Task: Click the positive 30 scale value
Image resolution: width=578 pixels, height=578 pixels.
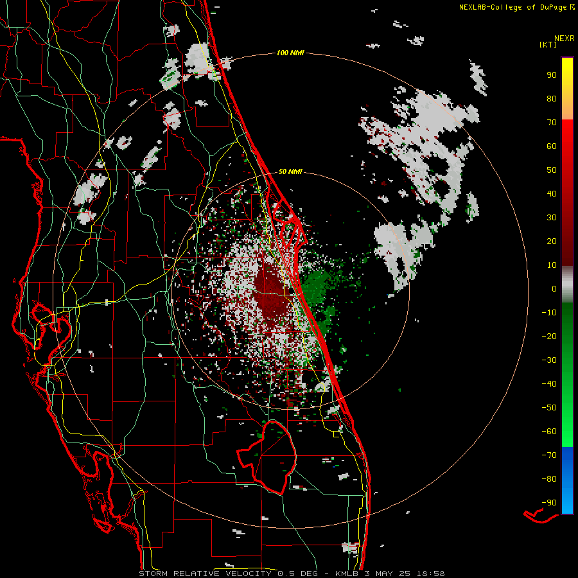Action: [552, 218]
